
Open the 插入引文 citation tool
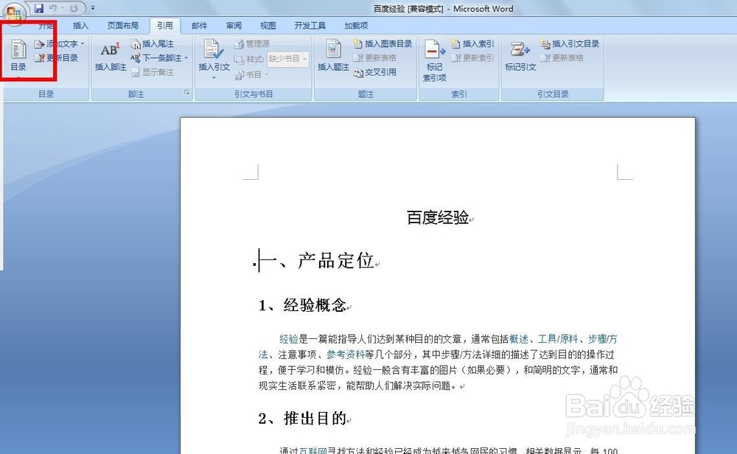click(x=213, y=59)
